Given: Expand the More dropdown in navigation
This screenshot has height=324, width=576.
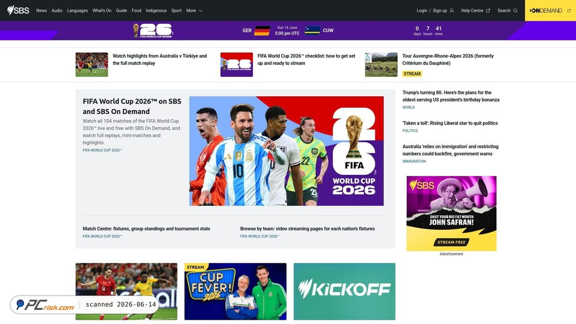Looking at the screenshot, I should pos(194,10).
